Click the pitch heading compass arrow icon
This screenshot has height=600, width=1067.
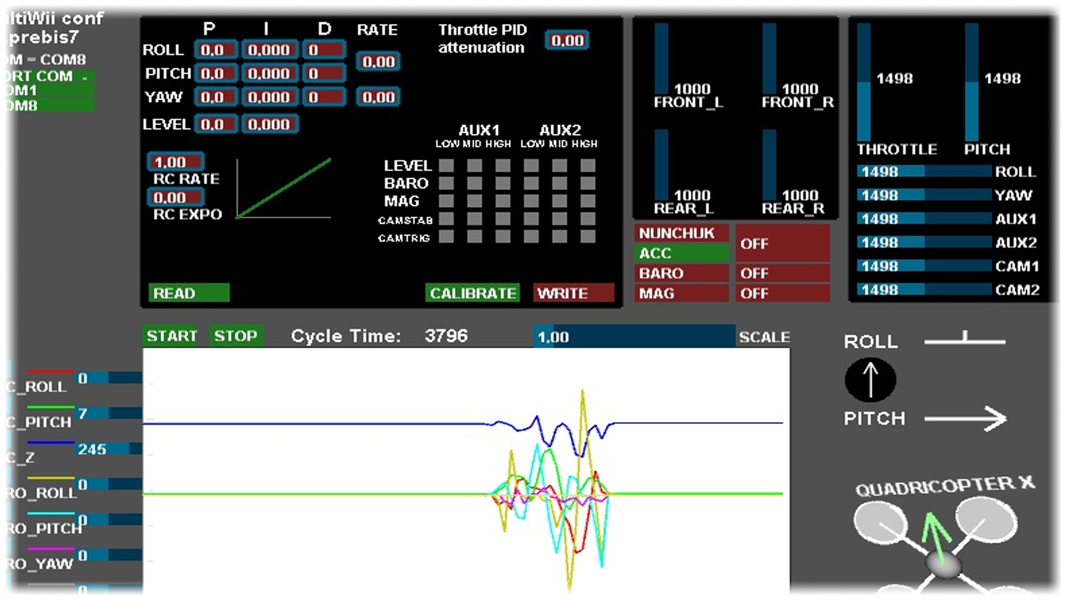point(870,380)
